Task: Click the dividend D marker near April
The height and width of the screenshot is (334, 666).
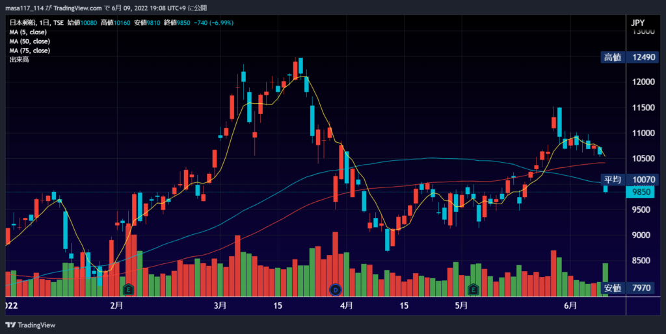Action: coord(336,290)
